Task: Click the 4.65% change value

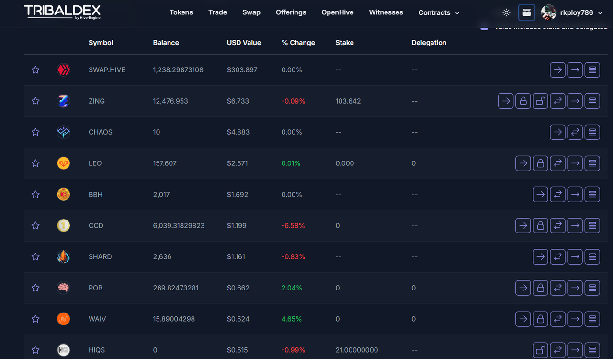Action: [x=292, y=319]
